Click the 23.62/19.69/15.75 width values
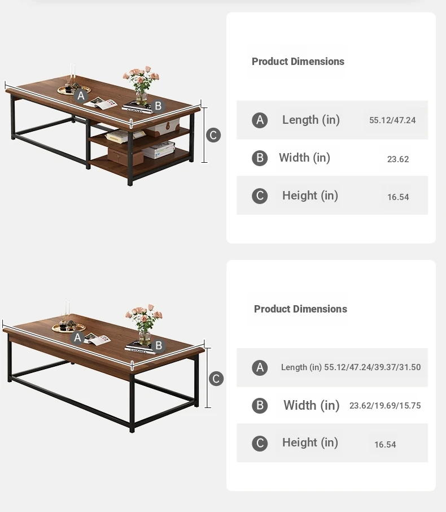 [385, 406]
